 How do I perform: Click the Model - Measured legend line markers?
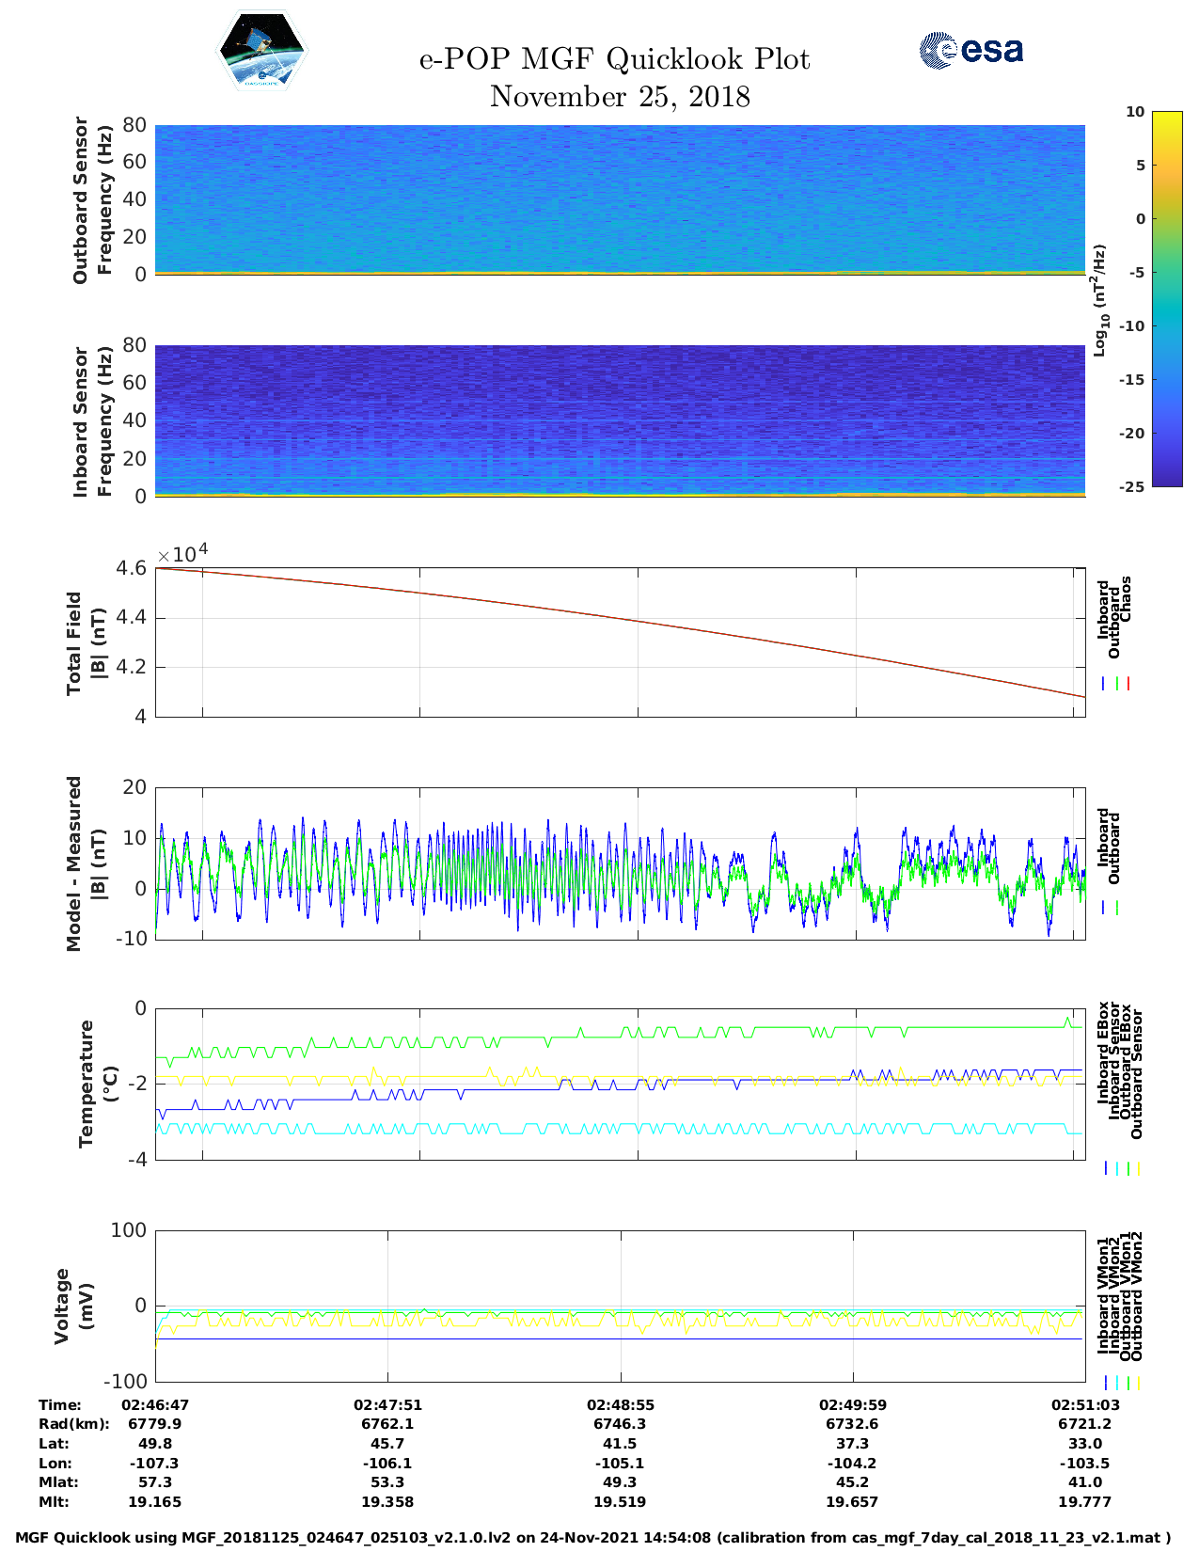(1110, 908)
